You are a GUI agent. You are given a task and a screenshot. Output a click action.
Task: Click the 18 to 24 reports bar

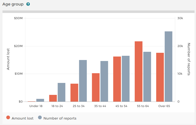61,92
